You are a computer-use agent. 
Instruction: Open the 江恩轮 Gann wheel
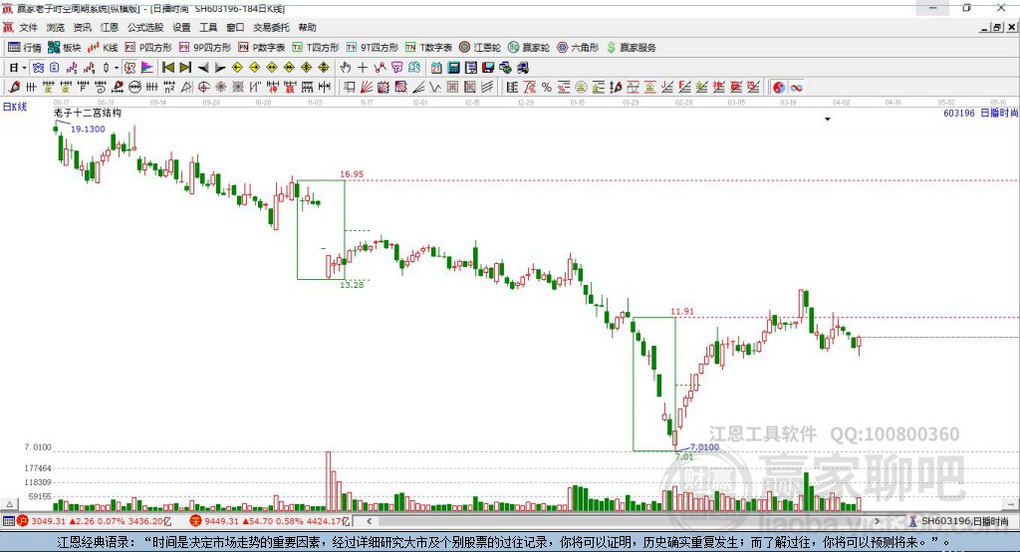tap(479, 48)
